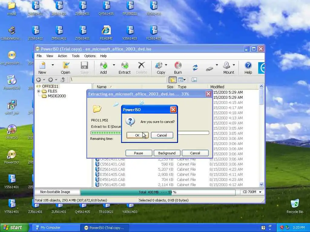
Task: Click the image capacity progress bar
Action: [x=157, y=192]
